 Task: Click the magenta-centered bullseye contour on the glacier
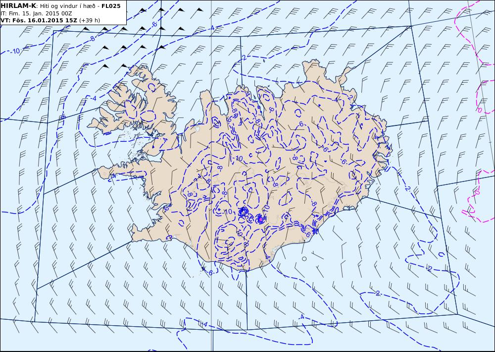point(260,218)
